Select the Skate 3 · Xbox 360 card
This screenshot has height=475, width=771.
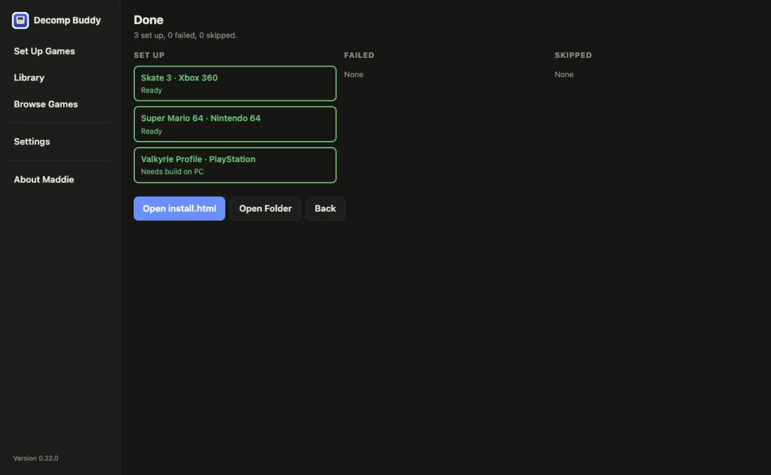[235, 83]
